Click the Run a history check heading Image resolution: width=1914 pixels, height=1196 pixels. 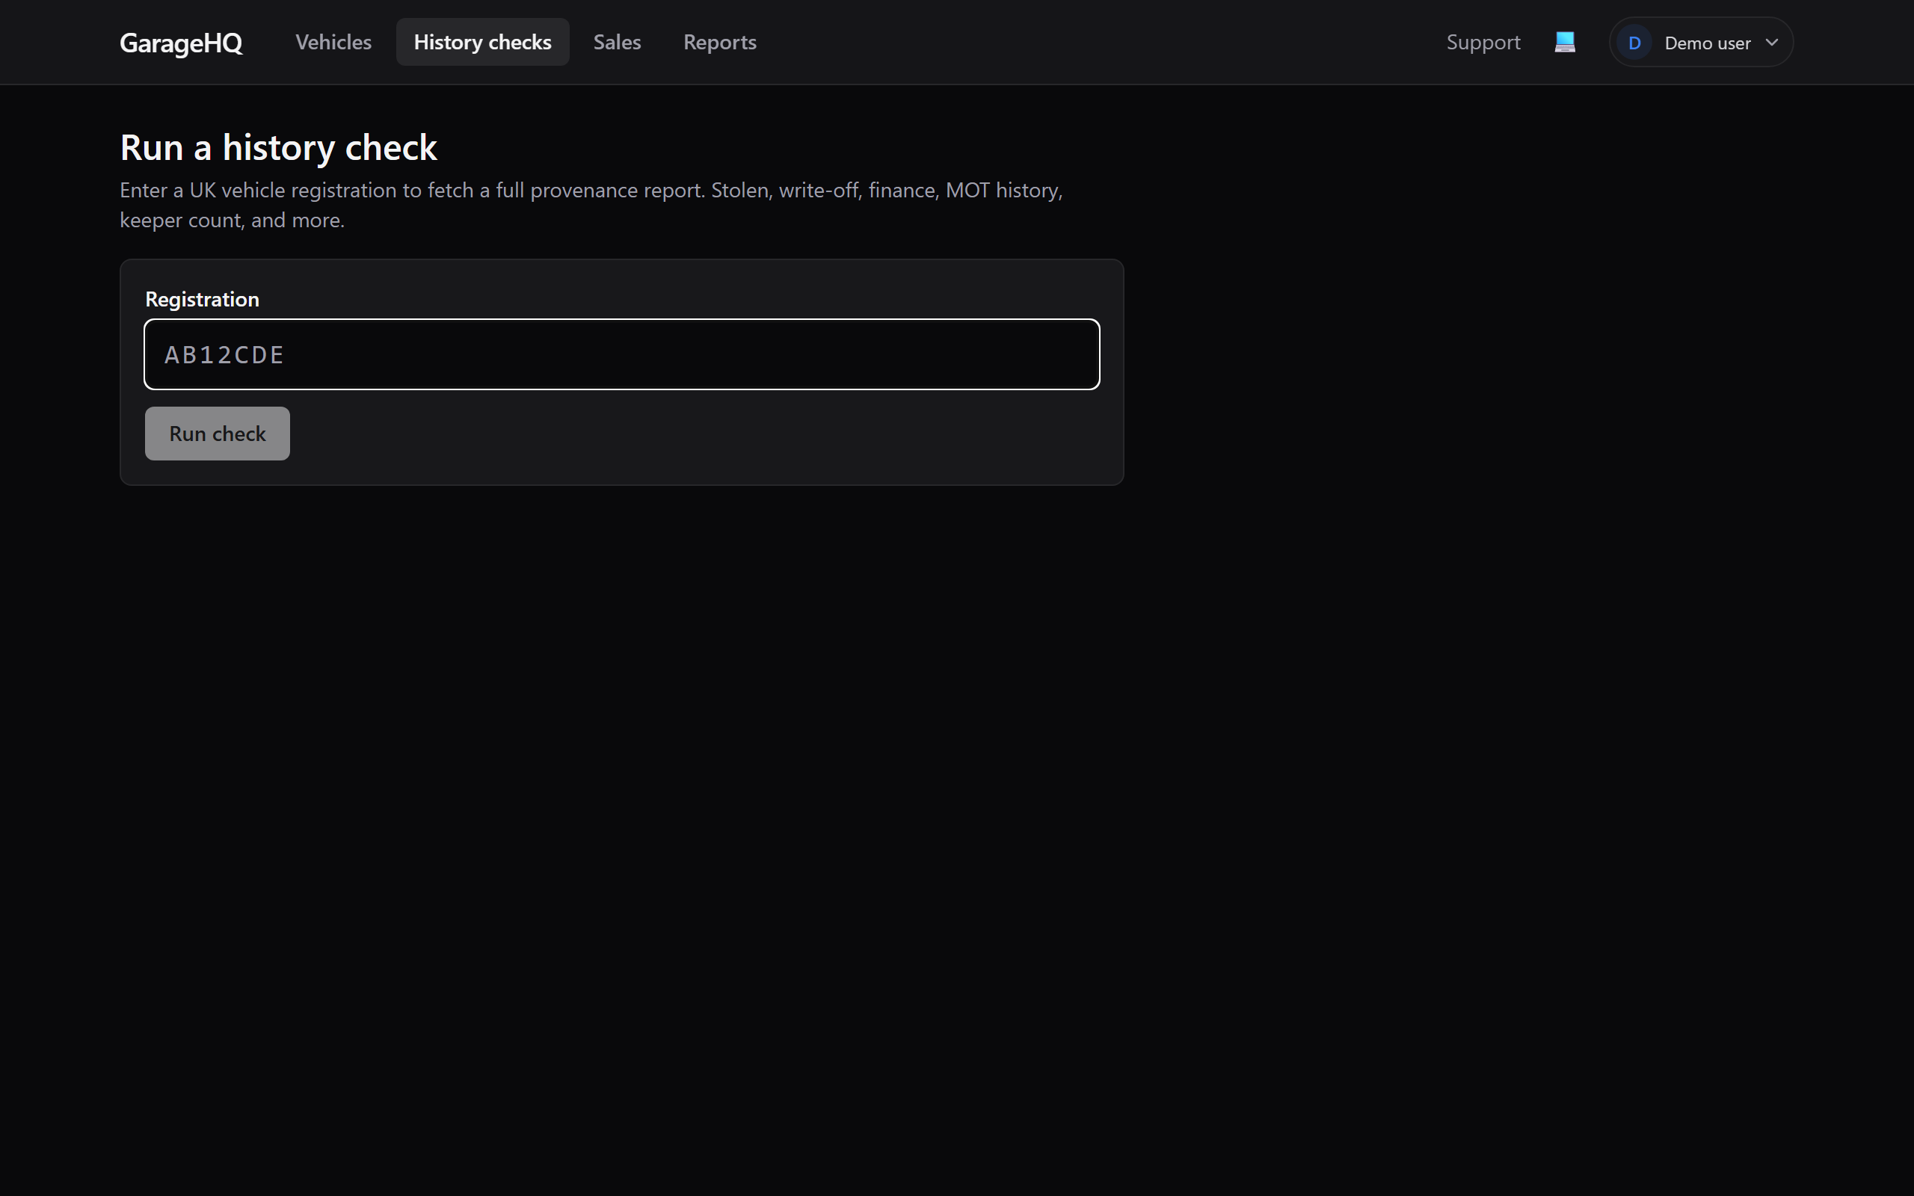pyautogui.click(x=278, y=147)
